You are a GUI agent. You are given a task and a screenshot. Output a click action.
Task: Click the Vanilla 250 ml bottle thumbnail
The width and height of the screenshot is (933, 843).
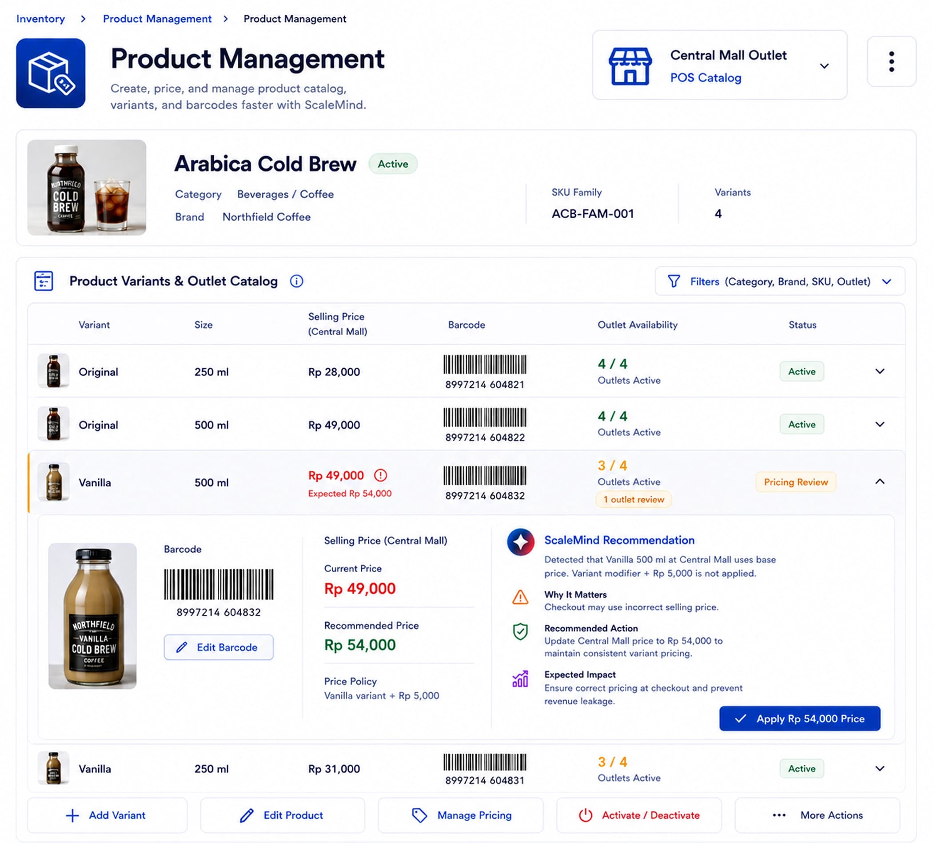pyautogui.click(x=54, y=768)
